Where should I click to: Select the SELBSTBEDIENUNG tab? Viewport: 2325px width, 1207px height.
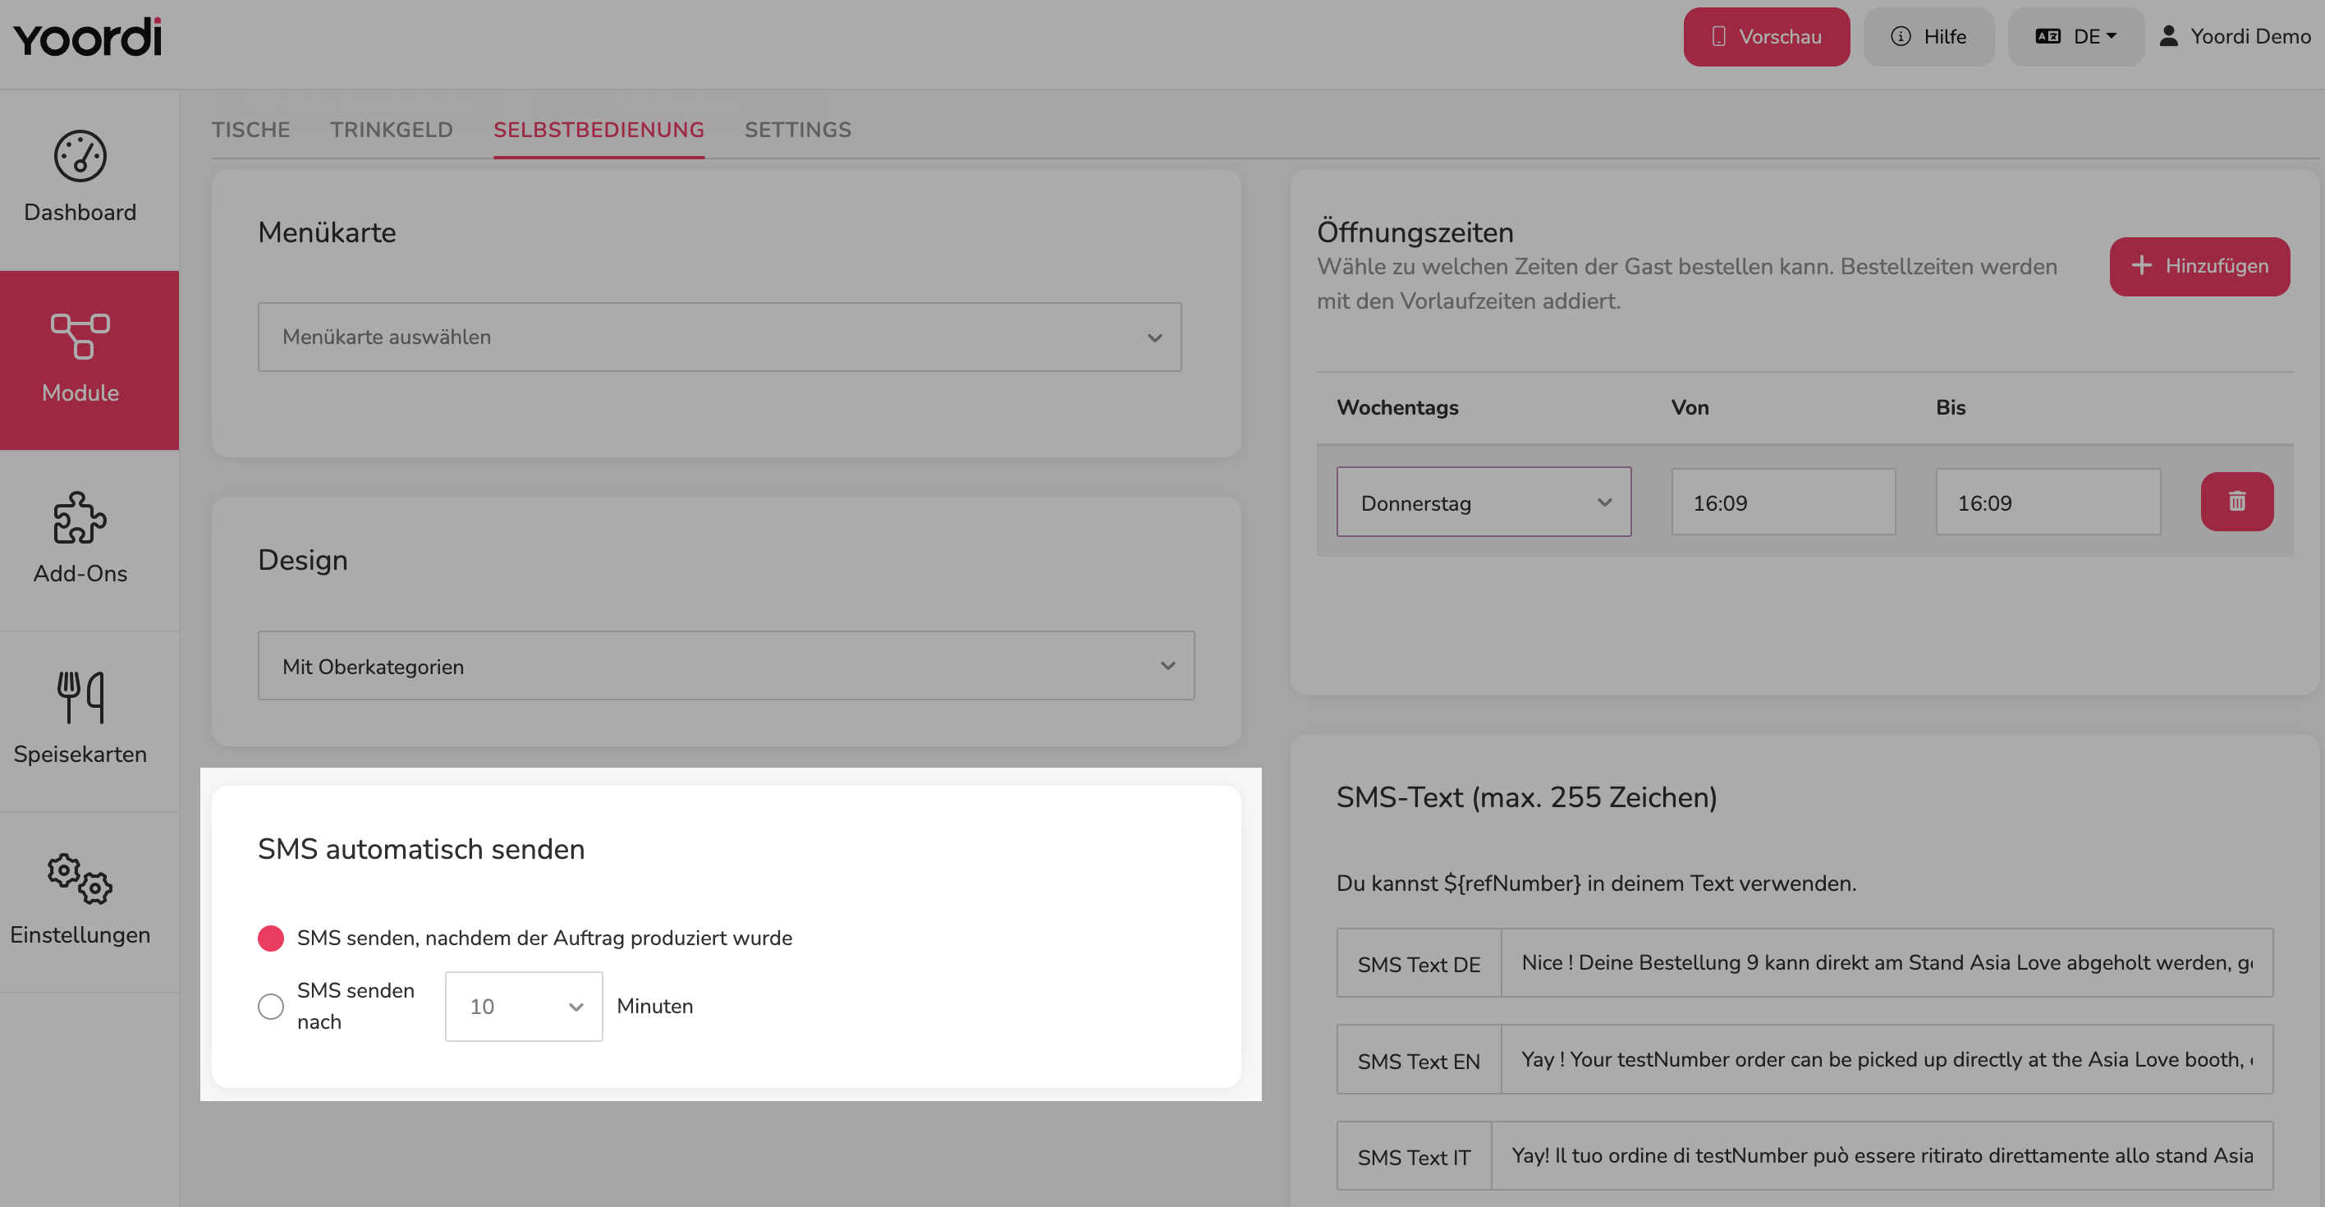point(598,129)
